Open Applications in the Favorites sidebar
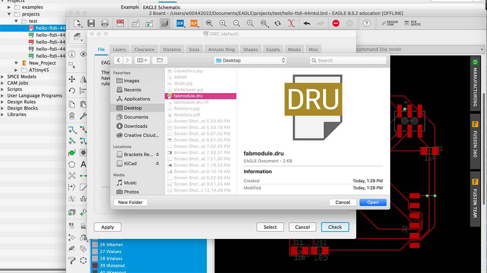Viewport: 487px width, 273px height. coord(137,99)
